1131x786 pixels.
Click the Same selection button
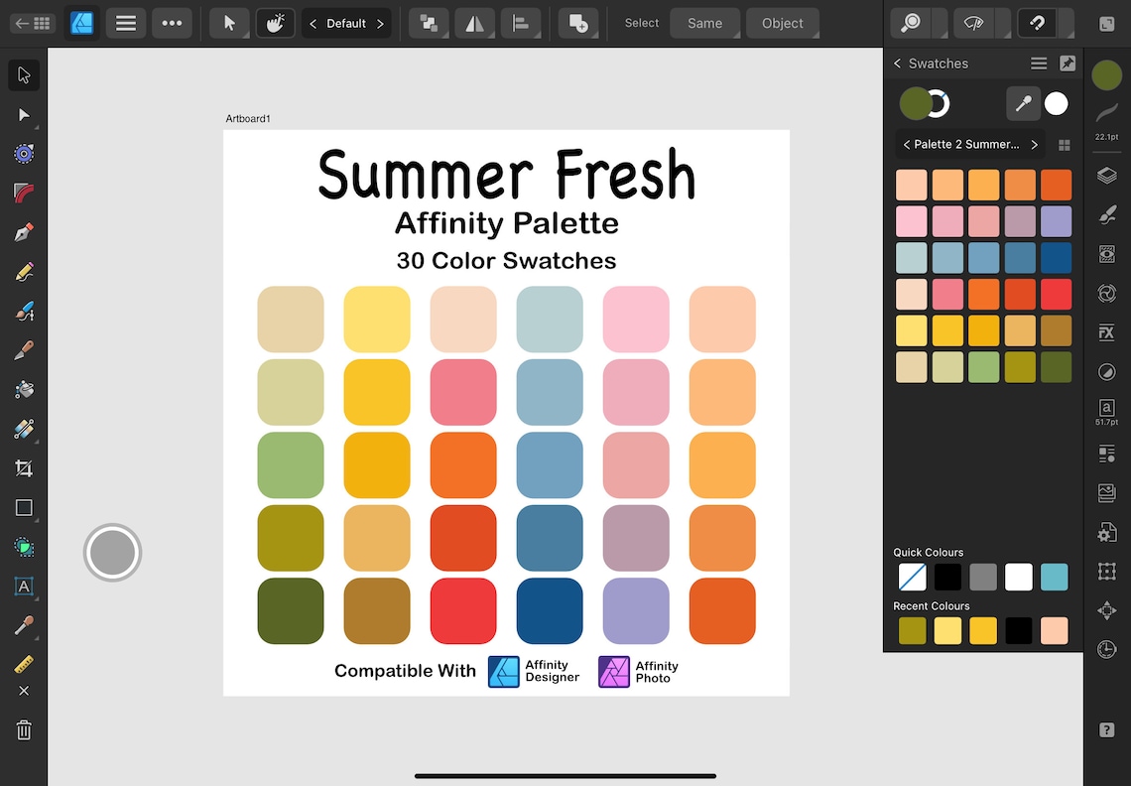(704, 23)
